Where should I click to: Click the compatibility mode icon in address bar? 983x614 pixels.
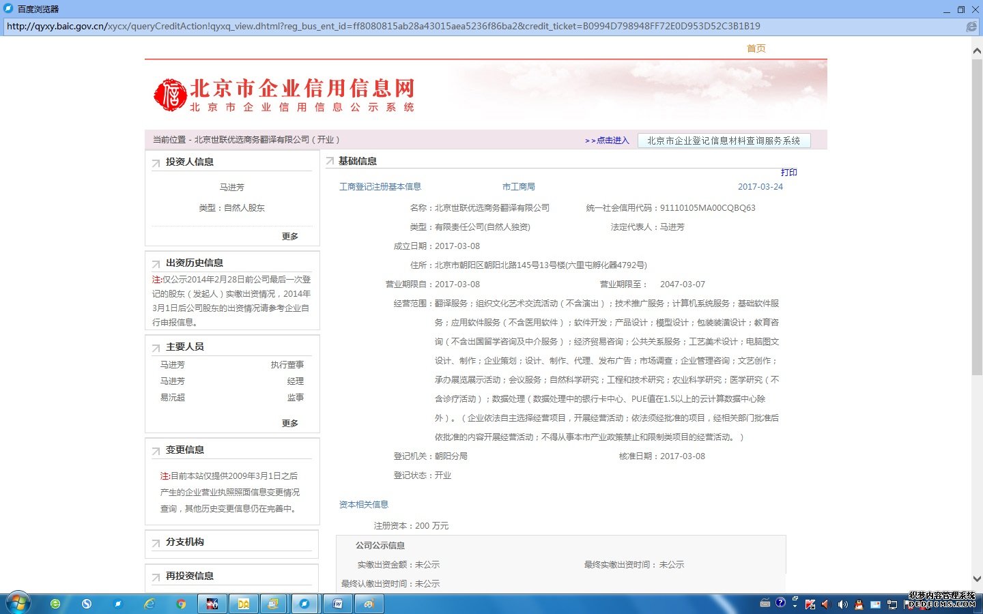tap(971, 27)
